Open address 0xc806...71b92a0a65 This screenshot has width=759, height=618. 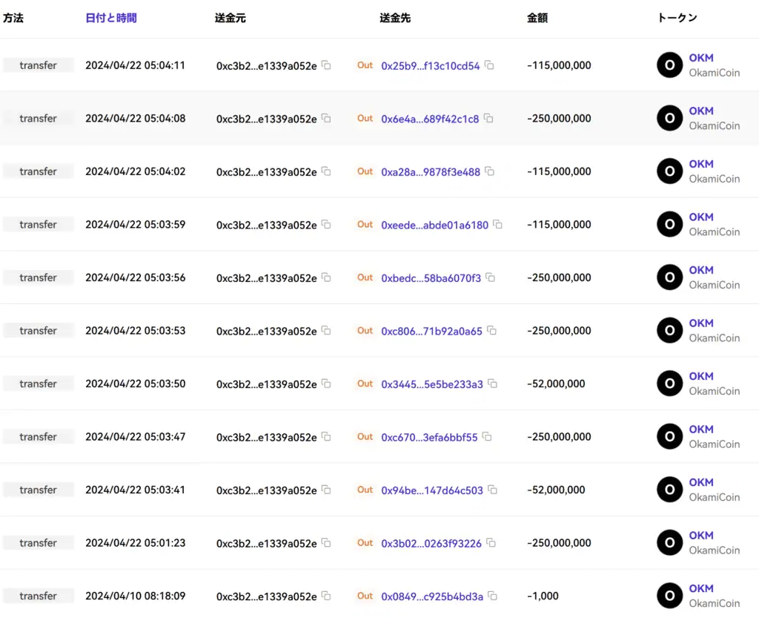tap(431, 331)
